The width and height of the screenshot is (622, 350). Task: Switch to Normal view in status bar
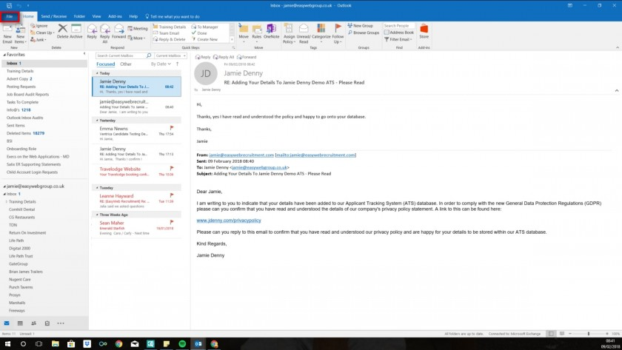(551, 334)
